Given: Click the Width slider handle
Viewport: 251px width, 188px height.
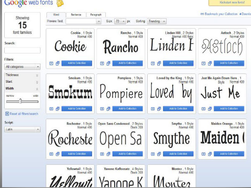Looking at the screenshot, I should [20, 101].
